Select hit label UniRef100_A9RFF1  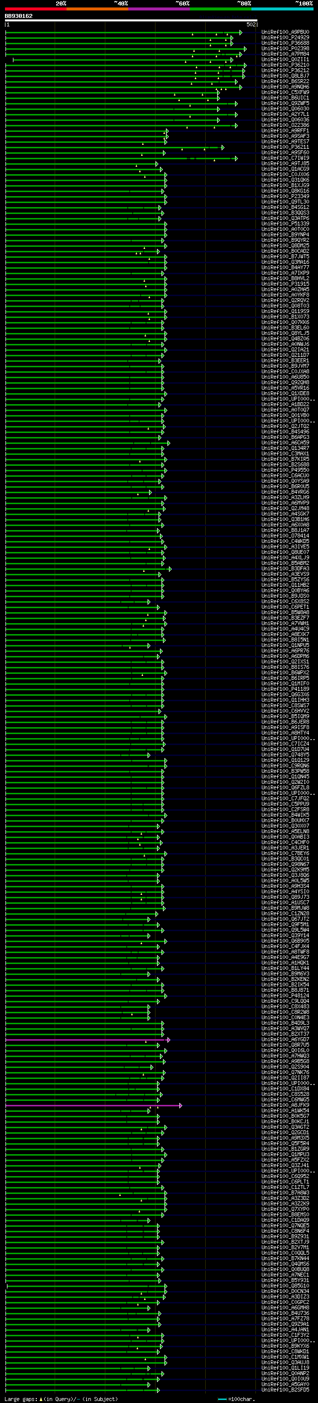(x=285, y=131)
